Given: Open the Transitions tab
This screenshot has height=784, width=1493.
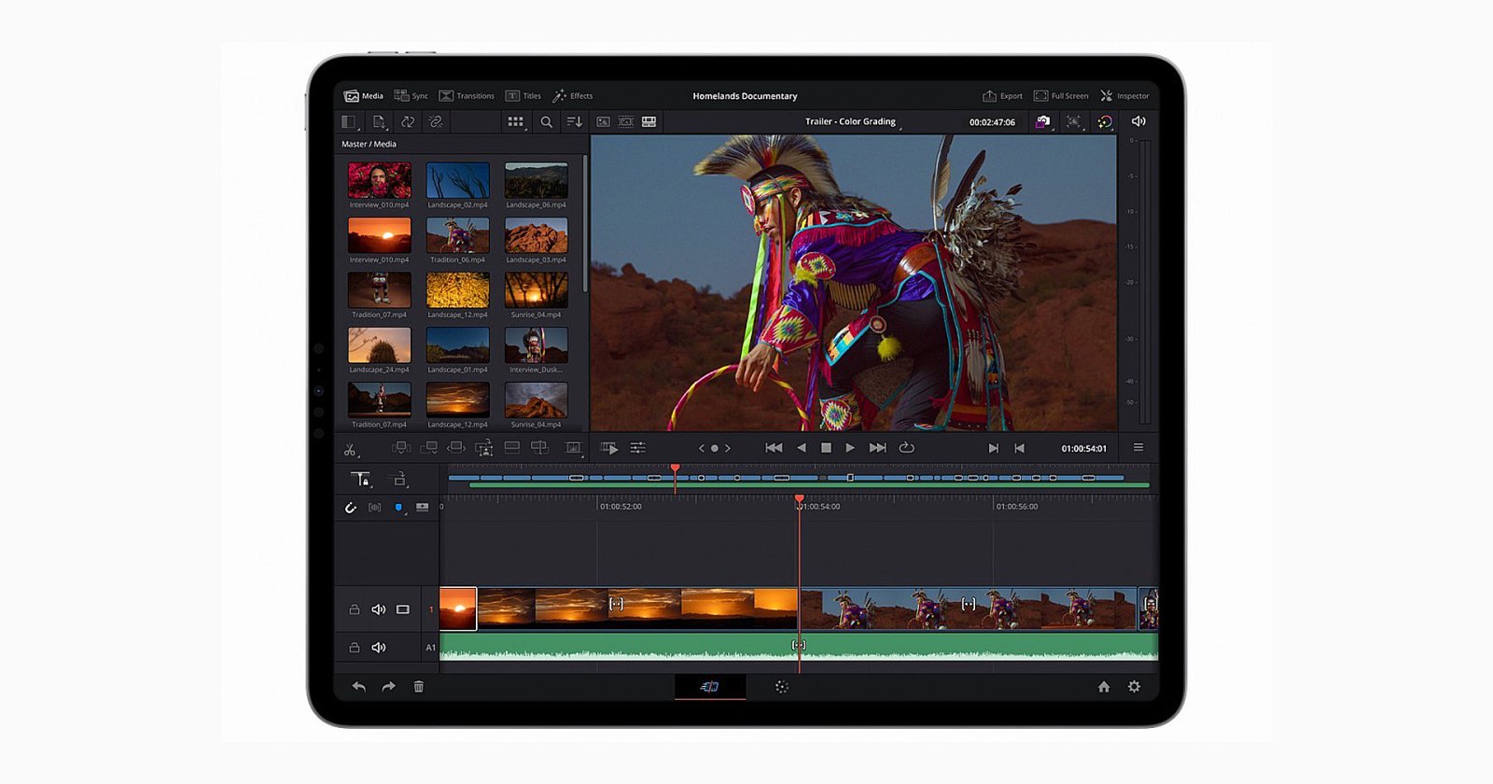Looking at the screenshot, I should (467, 95).
